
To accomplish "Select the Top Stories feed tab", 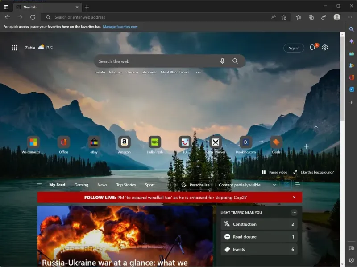I will click(126, 185).
